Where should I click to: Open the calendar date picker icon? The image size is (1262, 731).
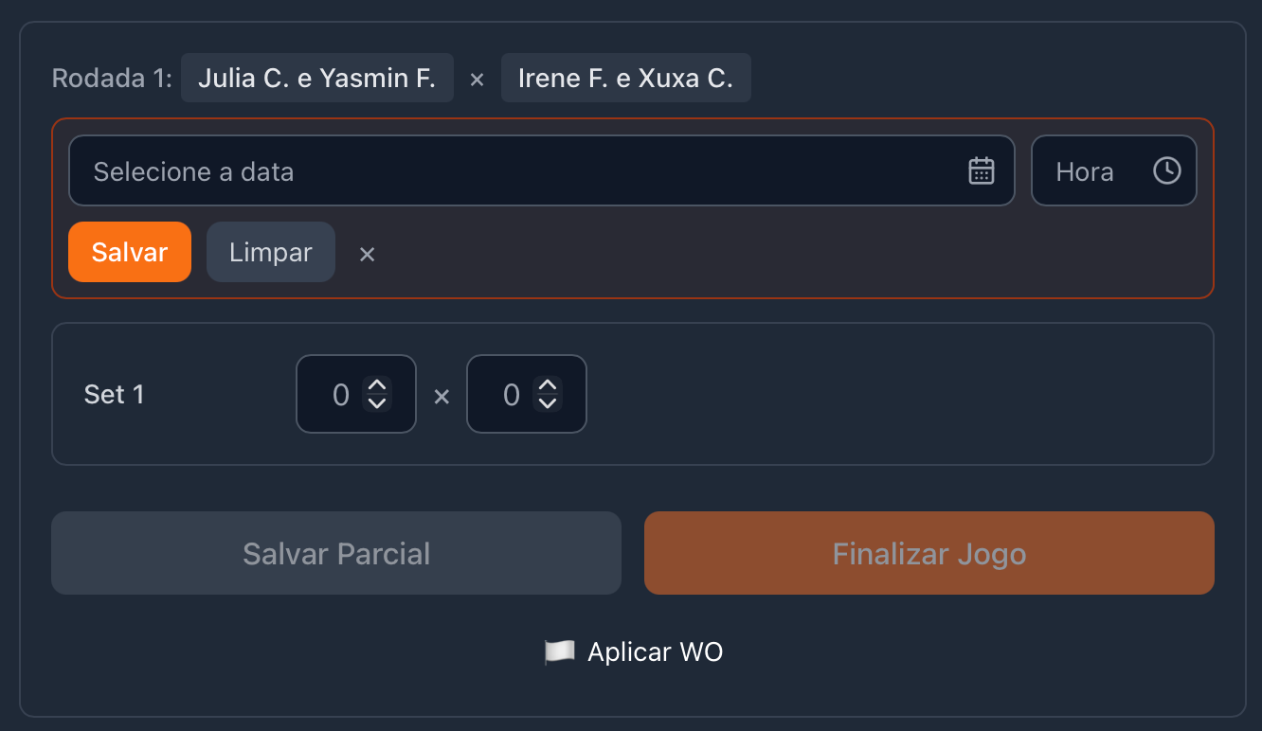(981, 170)
